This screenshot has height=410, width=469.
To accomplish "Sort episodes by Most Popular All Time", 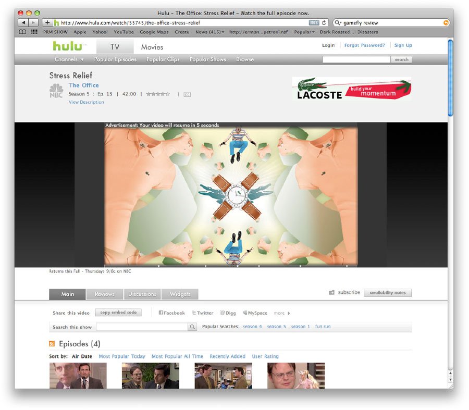I will coord(177,356).
